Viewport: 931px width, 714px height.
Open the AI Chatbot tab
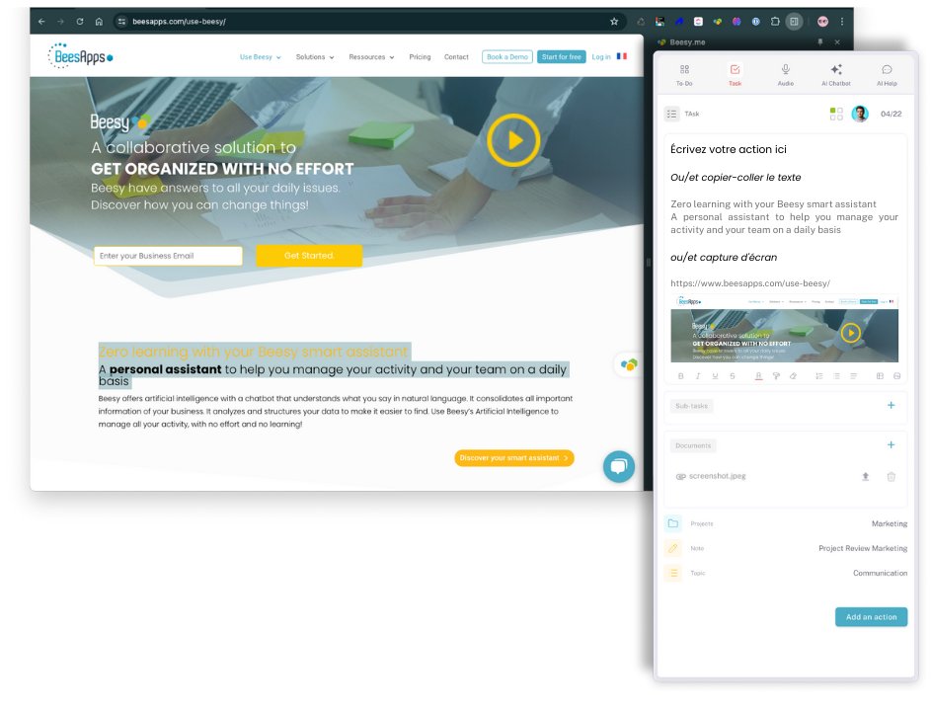coord(836,75)
